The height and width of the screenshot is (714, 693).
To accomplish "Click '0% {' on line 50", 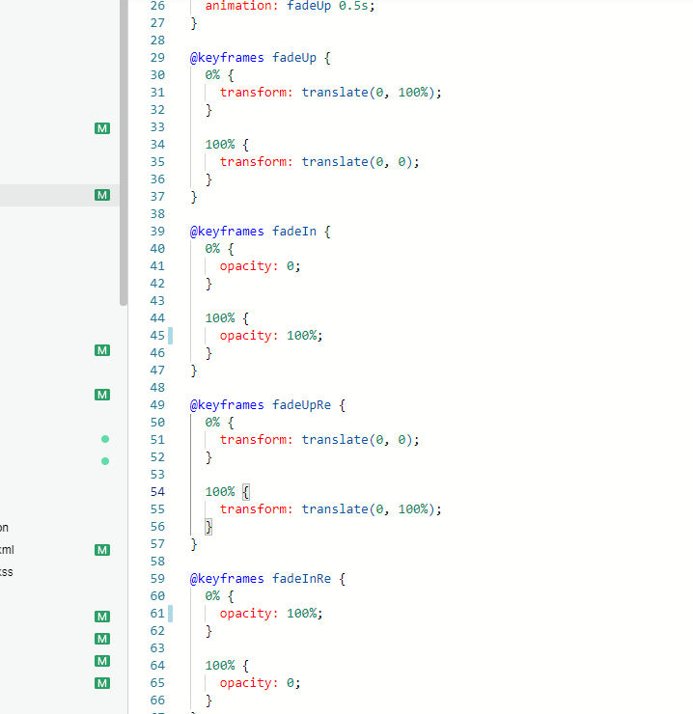I will click(x=220, y=423).
